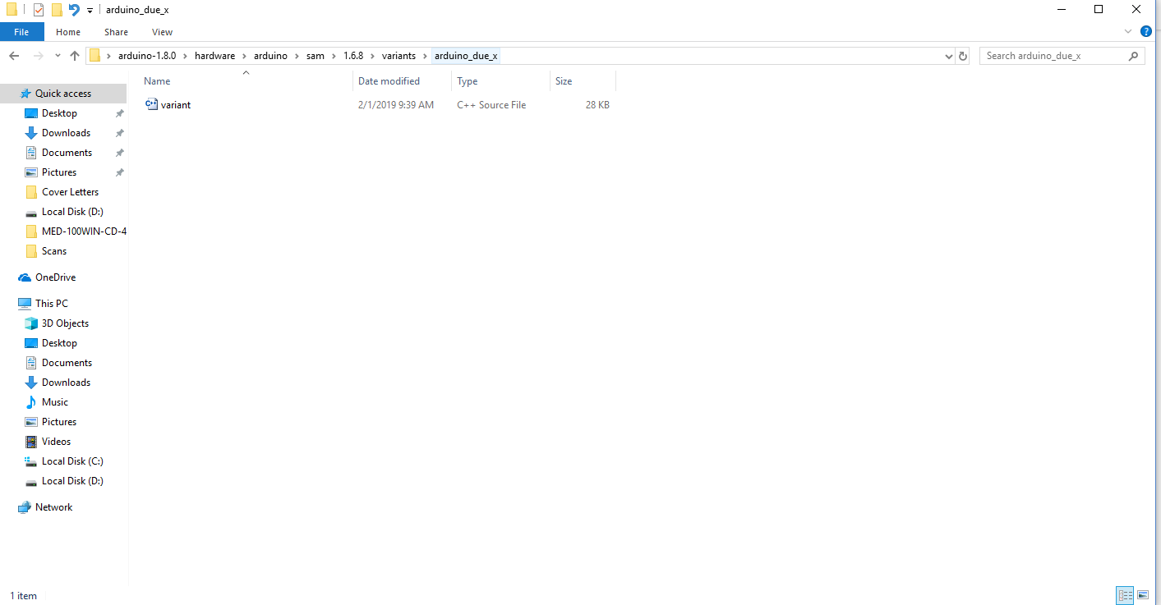1161x605 pixels.
Task: Click the refresh icon next to the address bar
Action: pos(962,55)
